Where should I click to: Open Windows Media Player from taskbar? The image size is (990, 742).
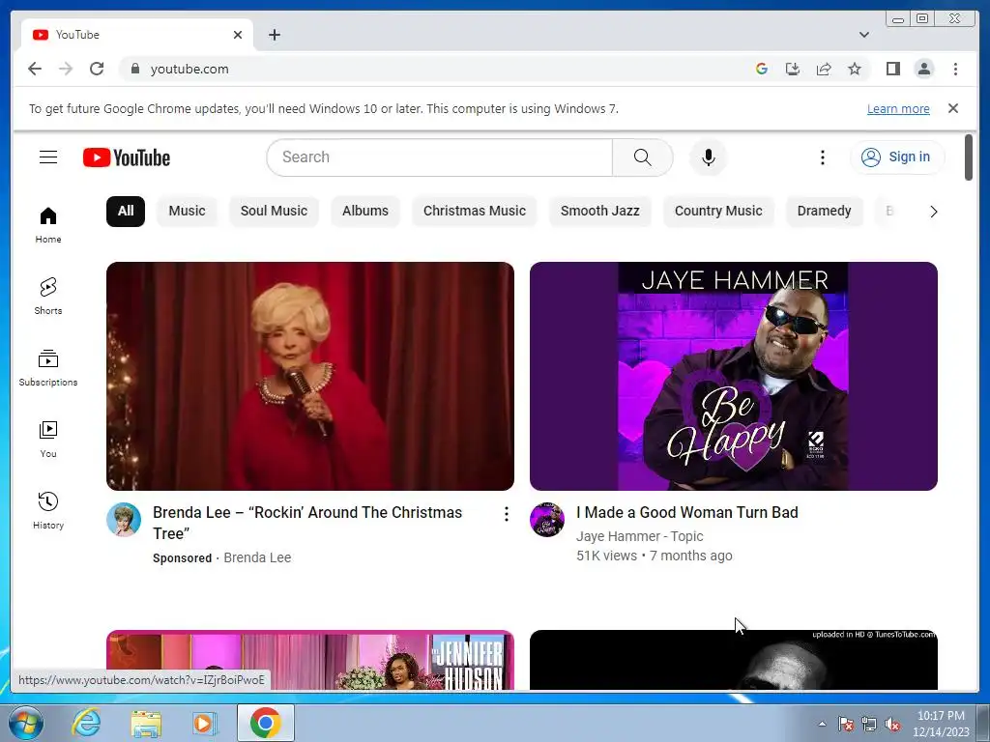coord(205,723)
